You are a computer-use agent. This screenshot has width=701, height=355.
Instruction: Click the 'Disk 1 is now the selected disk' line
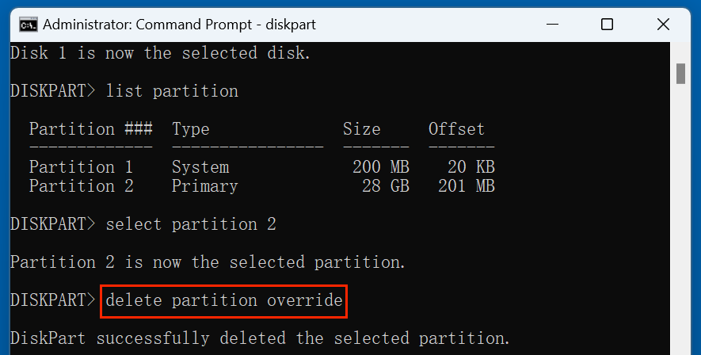(x=161, y=53)
